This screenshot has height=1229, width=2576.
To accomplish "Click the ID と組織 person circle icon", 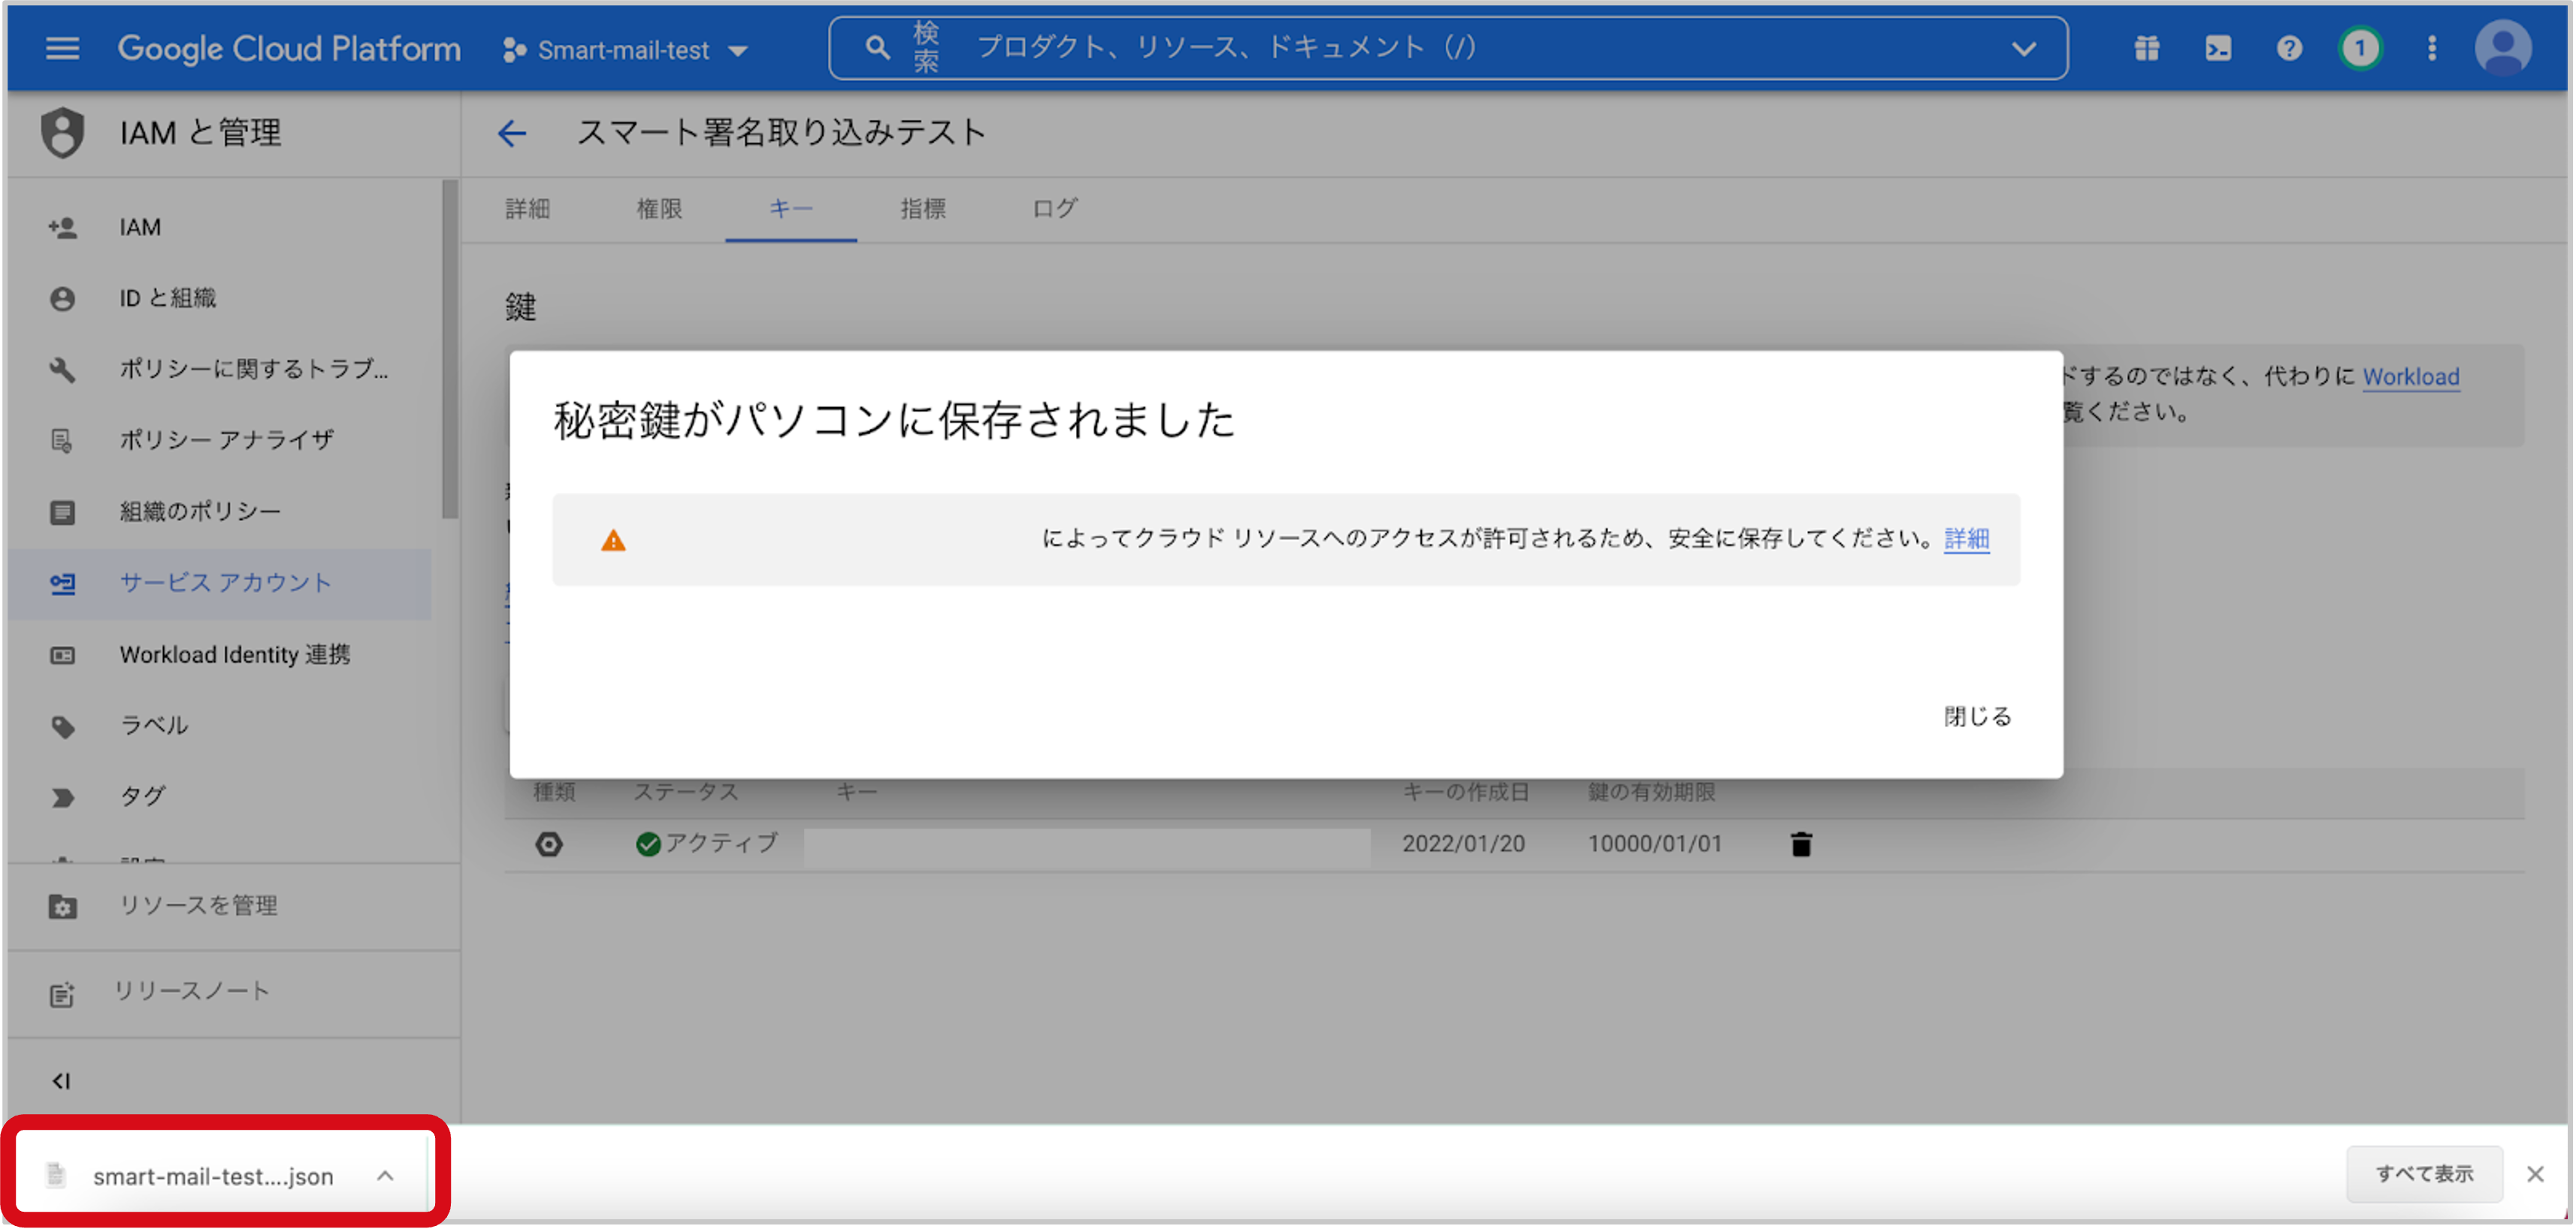I will (x=62, y=299).
